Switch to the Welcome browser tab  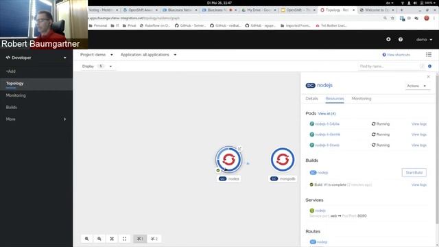377,10
